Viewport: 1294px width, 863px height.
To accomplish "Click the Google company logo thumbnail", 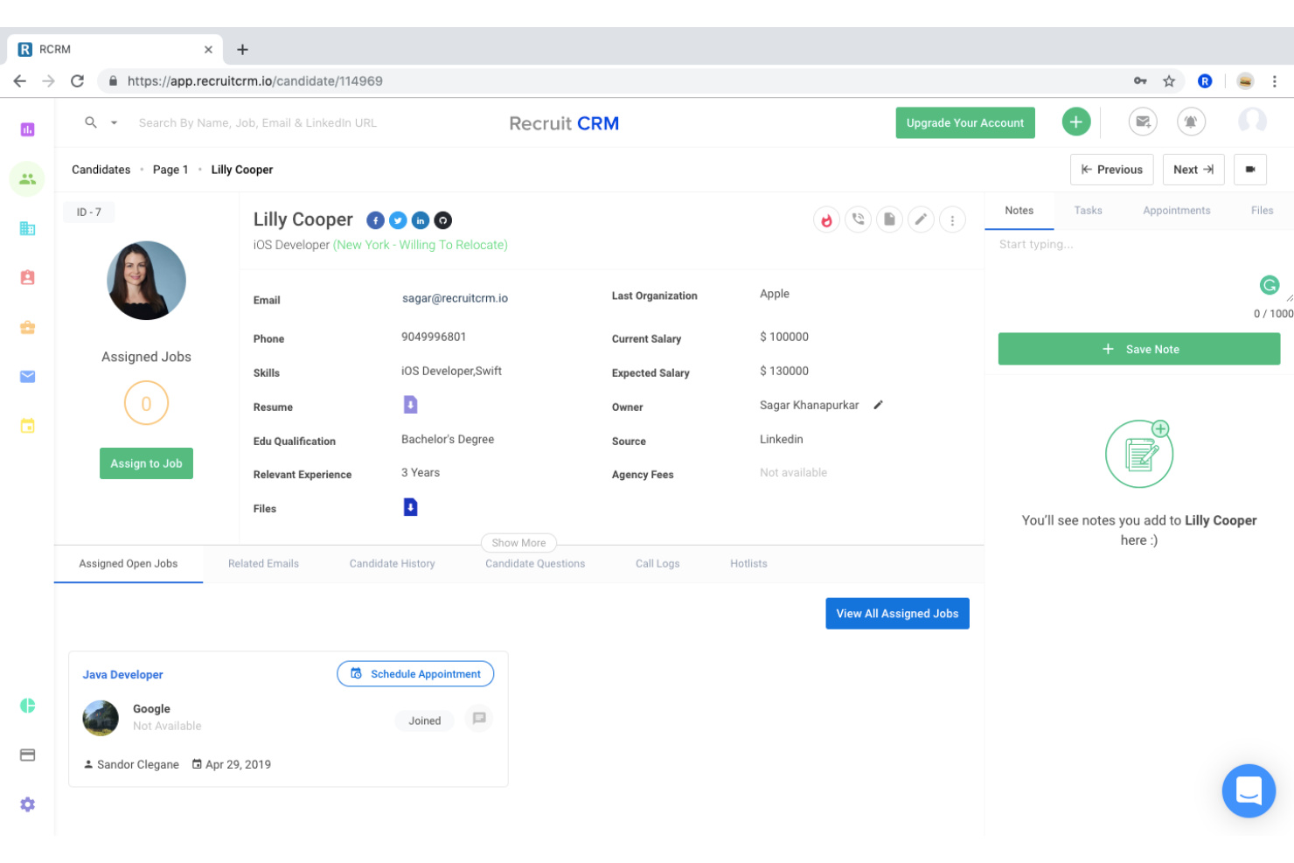I will coord(101,718).
